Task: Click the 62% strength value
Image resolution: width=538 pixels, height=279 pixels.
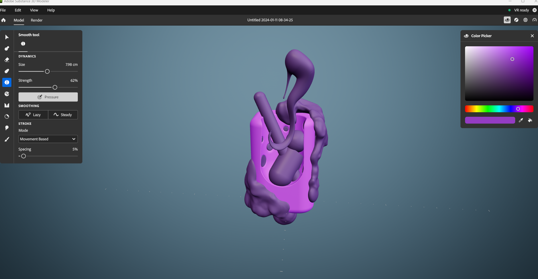Action: click(x=74, y=80)
